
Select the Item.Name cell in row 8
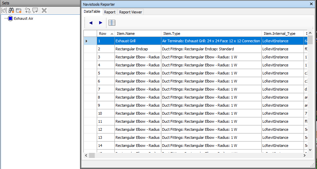tap(138, 97)
